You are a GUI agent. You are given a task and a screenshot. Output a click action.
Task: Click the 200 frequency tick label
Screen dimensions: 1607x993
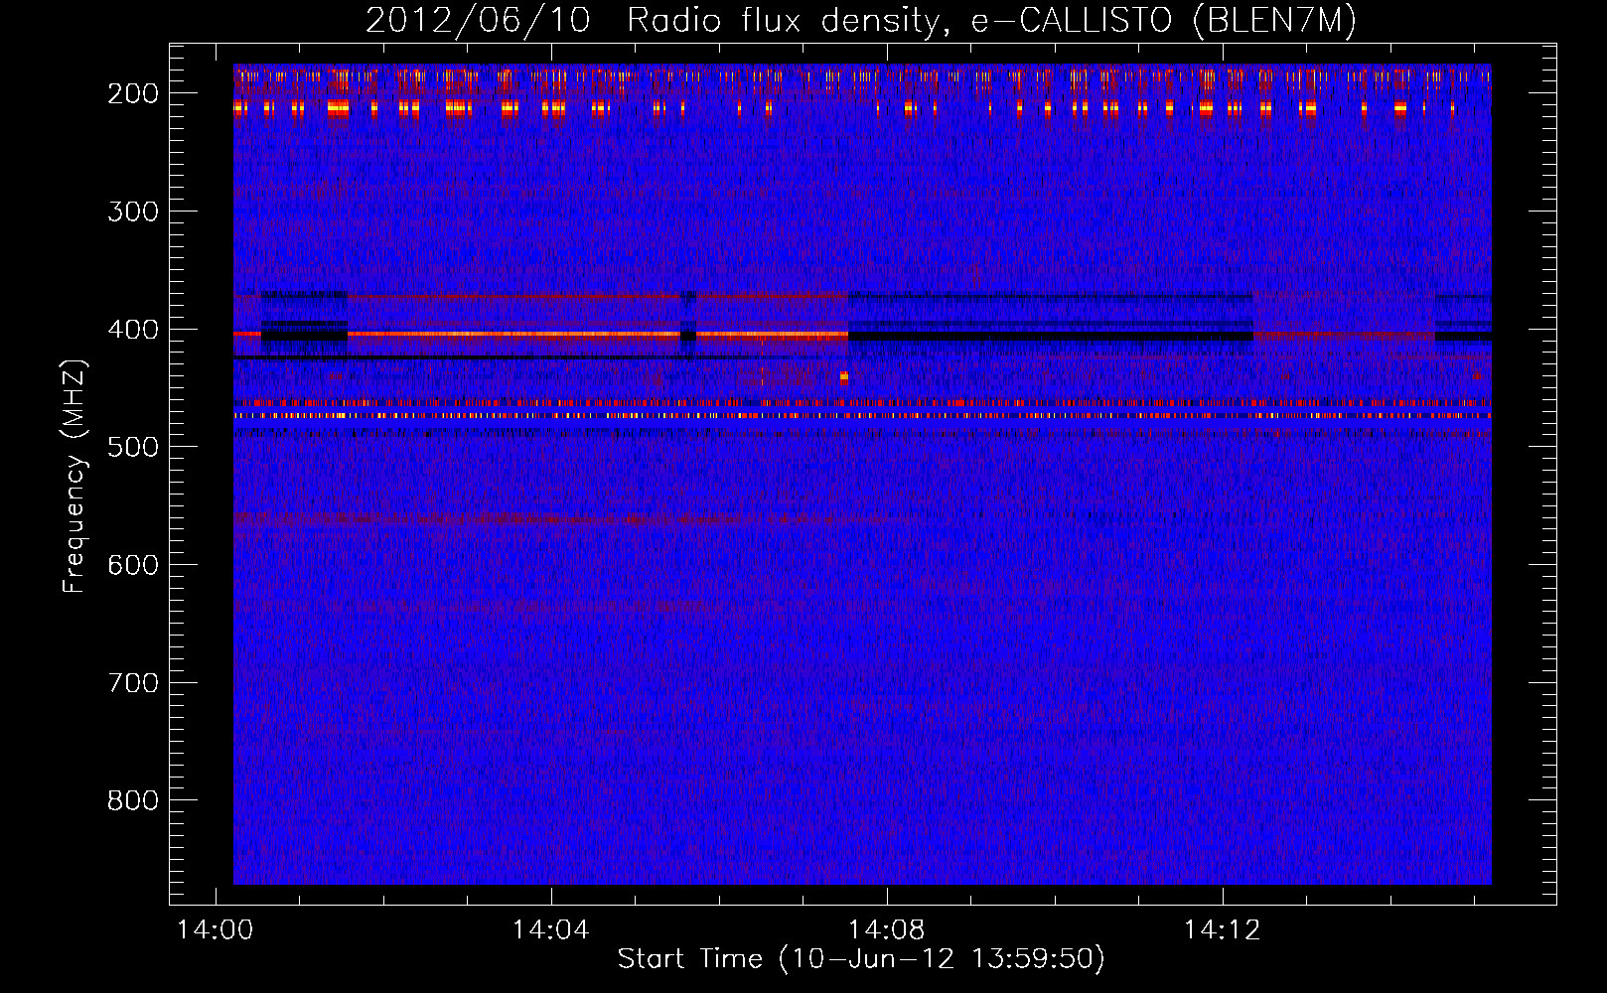(x=133, y=93)
